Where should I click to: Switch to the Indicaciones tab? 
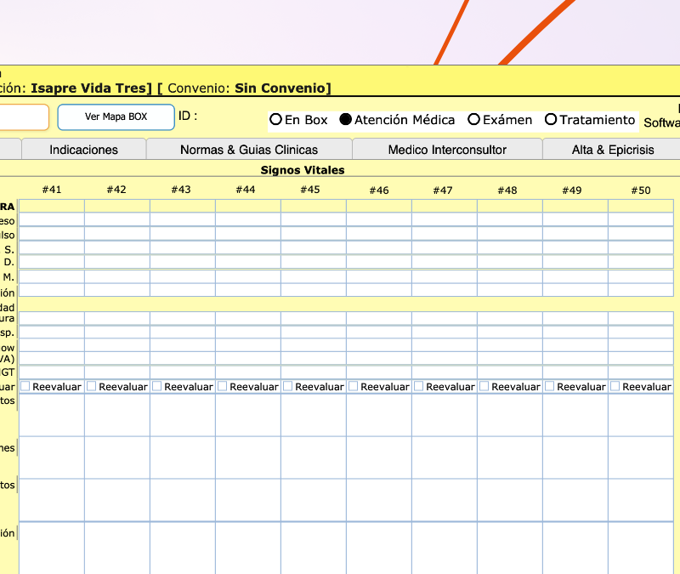pyautogui.click(x=83, y=150)
